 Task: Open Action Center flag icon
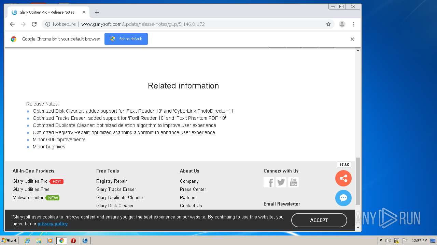[x=405, y=241]
